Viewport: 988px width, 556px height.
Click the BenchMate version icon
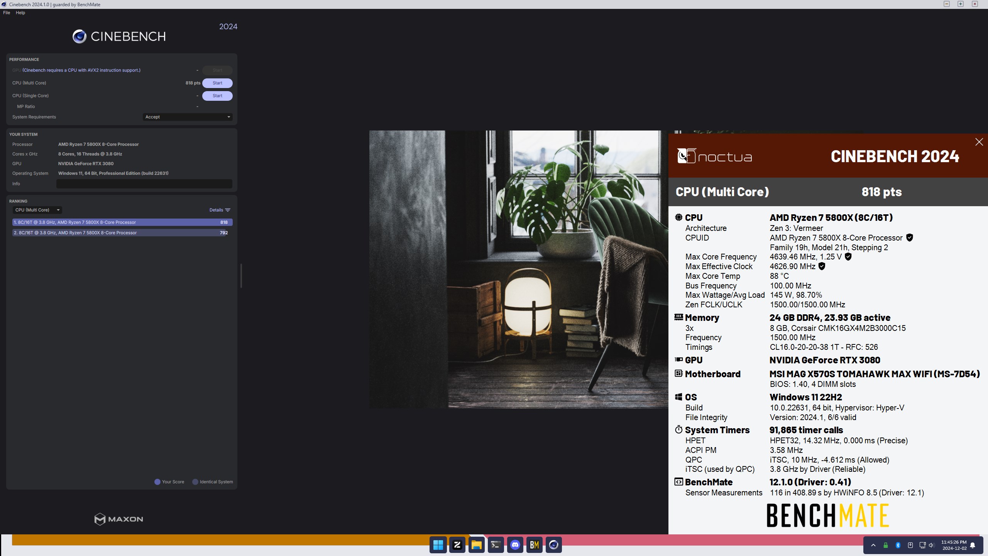pos(678,482)
